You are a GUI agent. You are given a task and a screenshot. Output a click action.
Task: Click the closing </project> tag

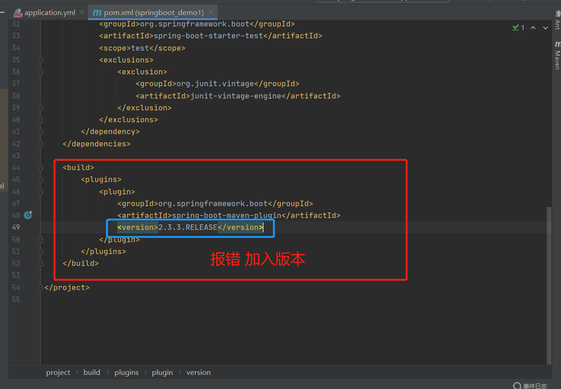[x=67, y=287]
